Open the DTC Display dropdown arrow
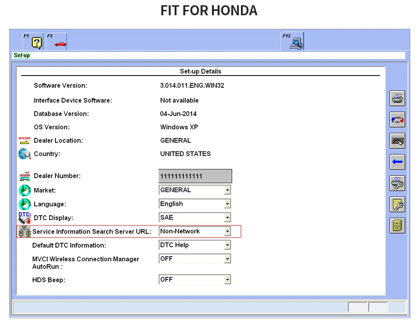Viewport: 419px width, 327px height. click(x=227, y=218)
